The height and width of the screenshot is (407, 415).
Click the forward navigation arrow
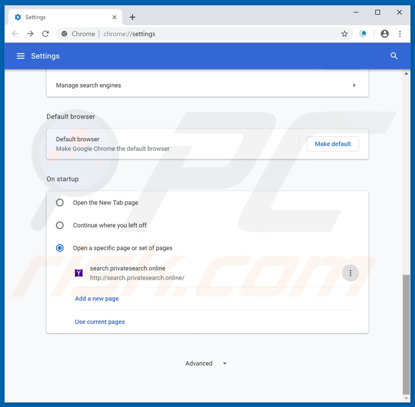point(30,34)
